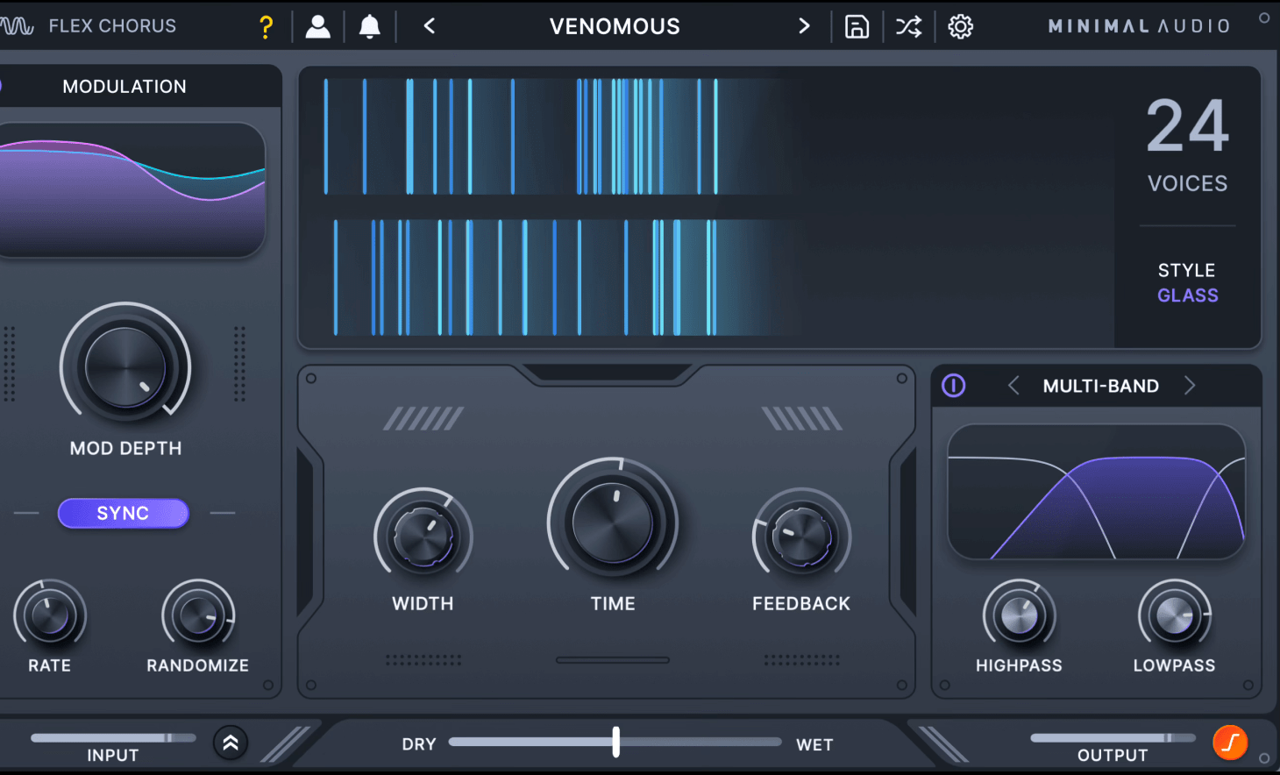1280x775 pixels.
Task: Click the OUTPUT level slider
Action: pos(1113,738)
